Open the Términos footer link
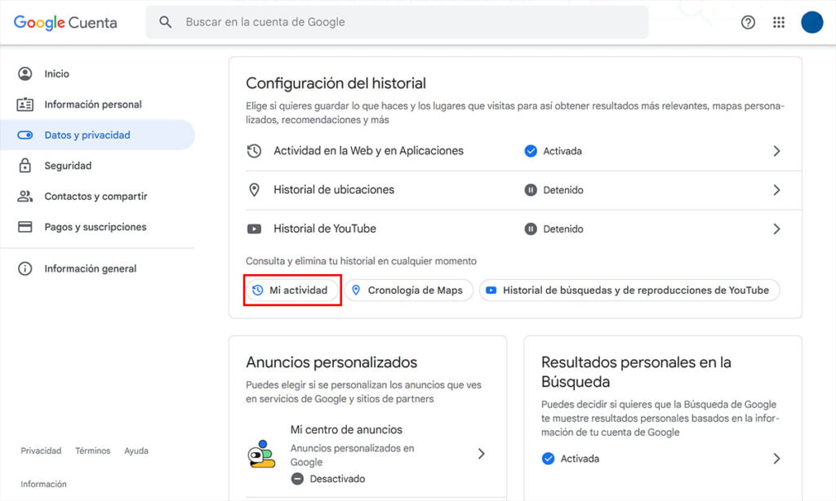 (93, 450)
